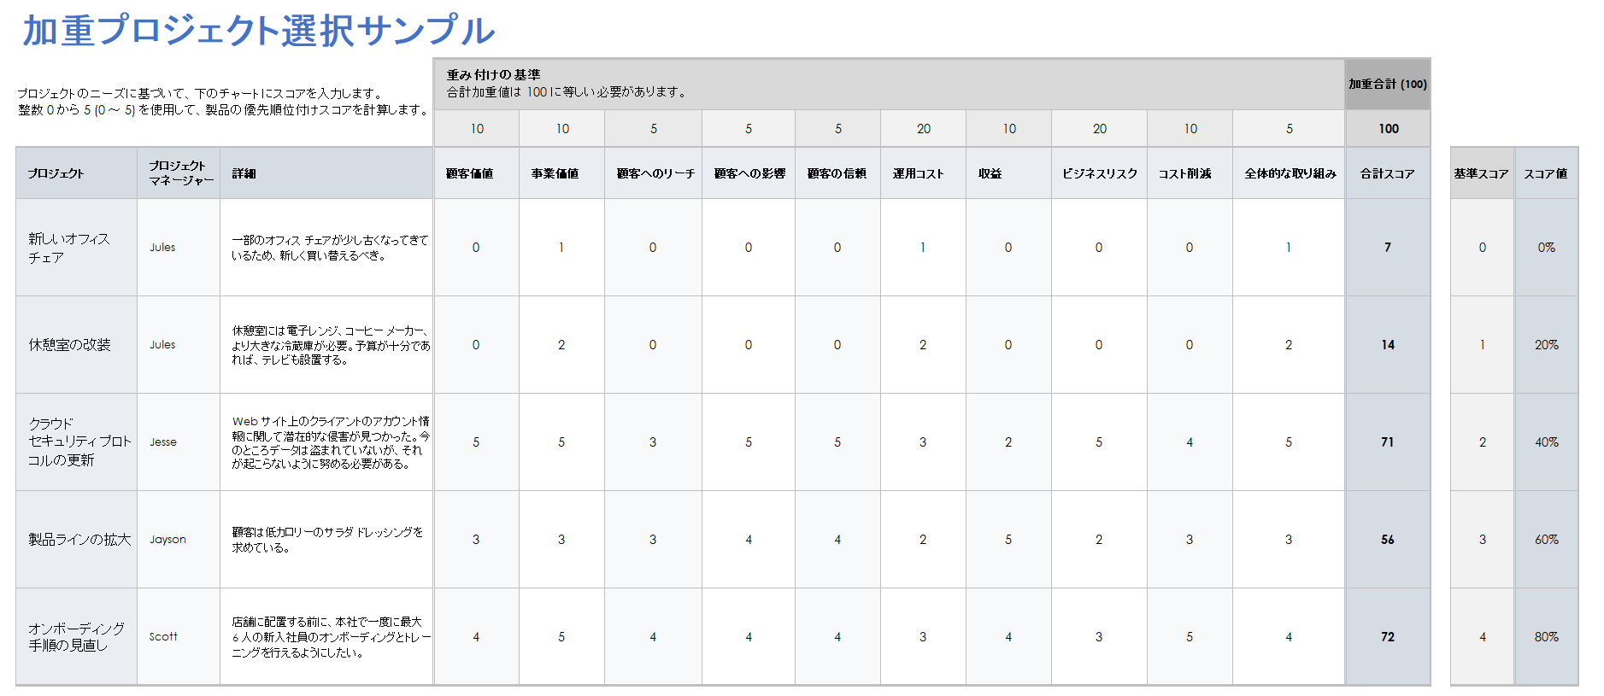Select total score 72 cell
Screen dimensions: 1604x696
(1388, 636)
